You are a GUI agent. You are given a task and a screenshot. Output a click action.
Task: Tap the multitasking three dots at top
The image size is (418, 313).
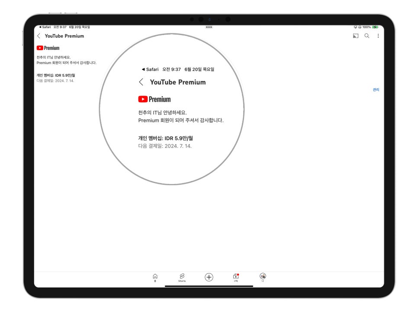pos(209,27)
